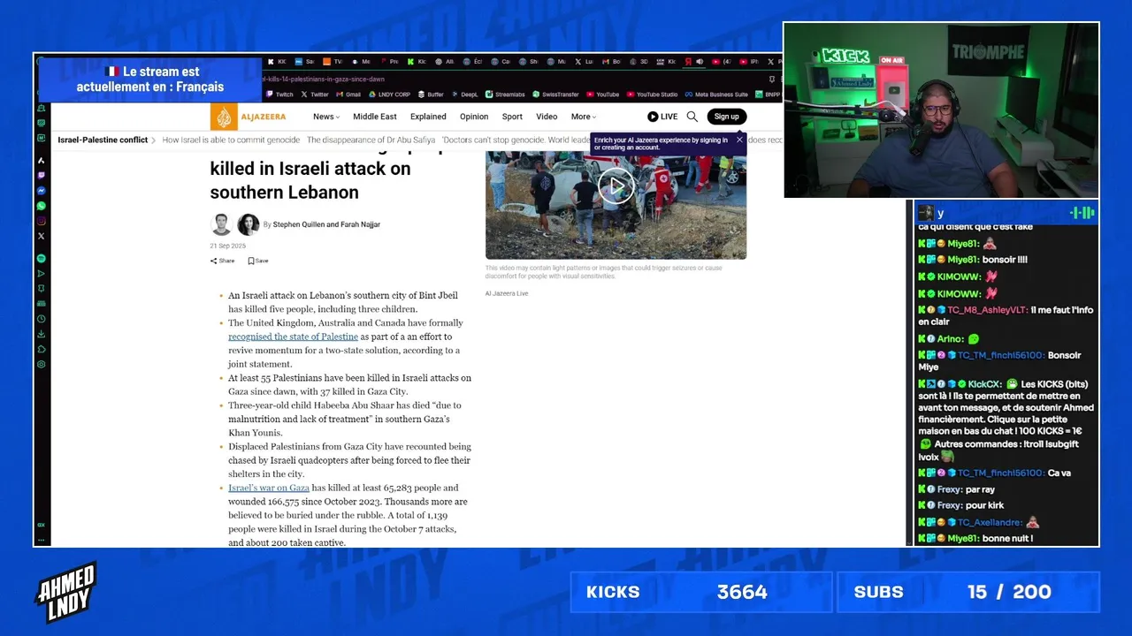Open the Sport section
The image size is (1132, 636).
coord(512,117)
